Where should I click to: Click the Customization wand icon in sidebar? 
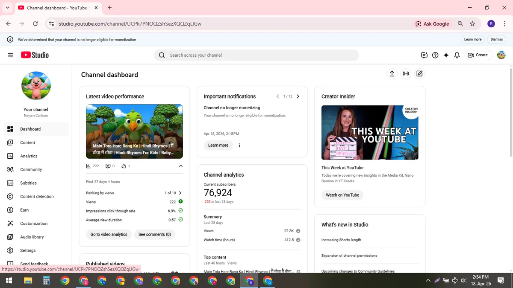(10, 224)
